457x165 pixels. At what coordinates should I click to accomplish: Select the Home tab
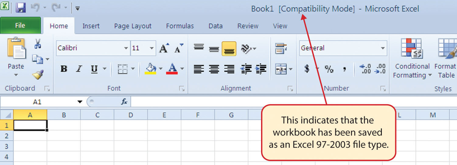pyautogui.click(x=59, y=26)
